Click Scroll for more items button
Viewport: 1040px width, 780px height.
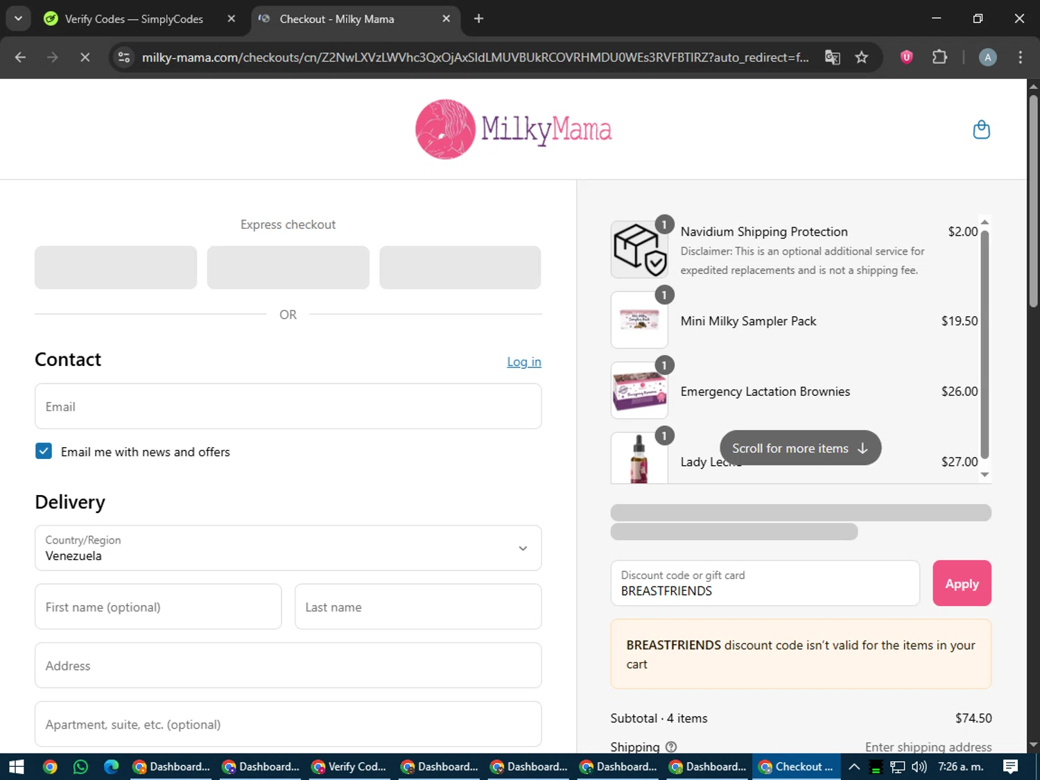click(800, 448)
